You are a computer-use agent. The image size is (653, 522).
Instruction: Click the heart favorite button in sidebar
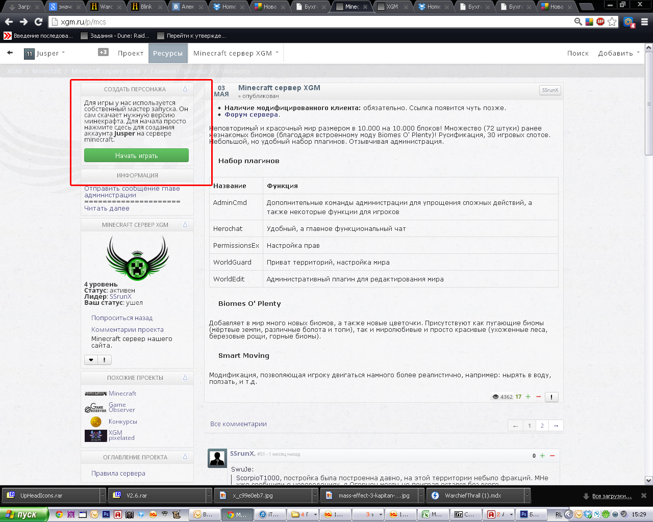click(91, 360)
